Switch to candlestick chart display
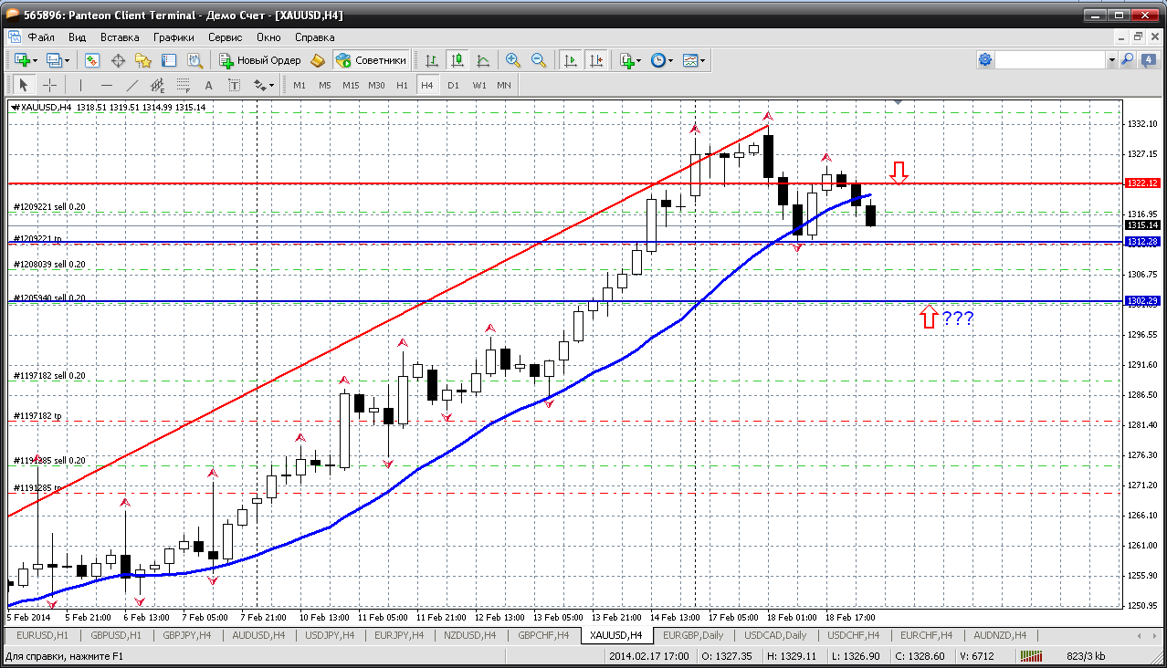Image resolution: width=1167 pixels, height=668 pixels. pos(457,60)
